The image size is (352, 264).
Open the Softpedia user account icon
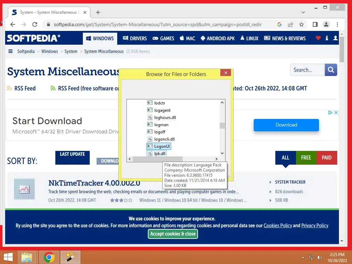(x=335, y=38)
